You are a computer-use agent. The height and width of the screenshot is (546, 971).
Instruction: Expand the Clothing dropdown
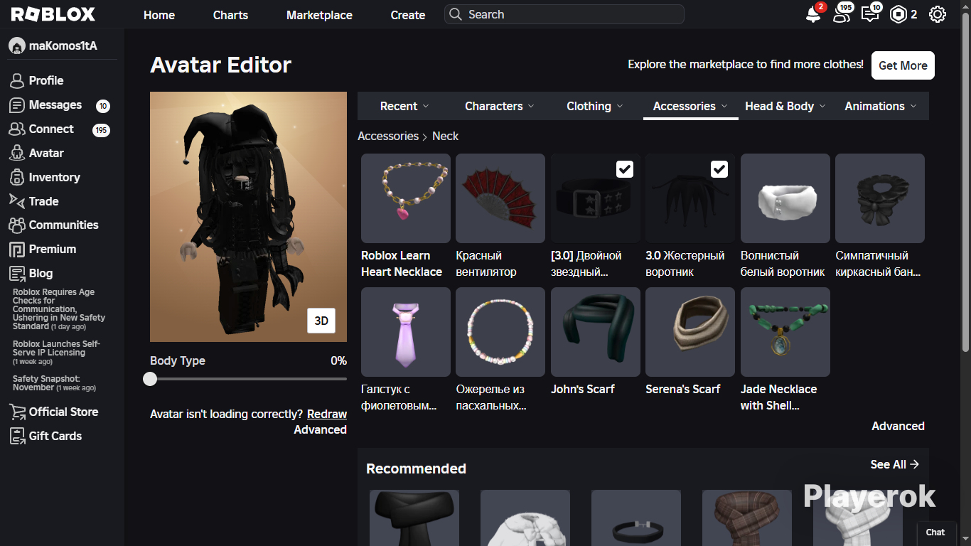coord(594,106)
